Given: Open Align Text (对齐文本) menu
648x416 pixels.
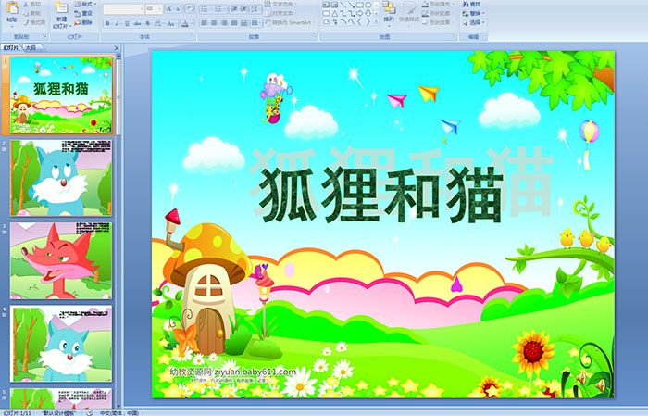Looking at the screenshot, I should [x=281, y=13].
